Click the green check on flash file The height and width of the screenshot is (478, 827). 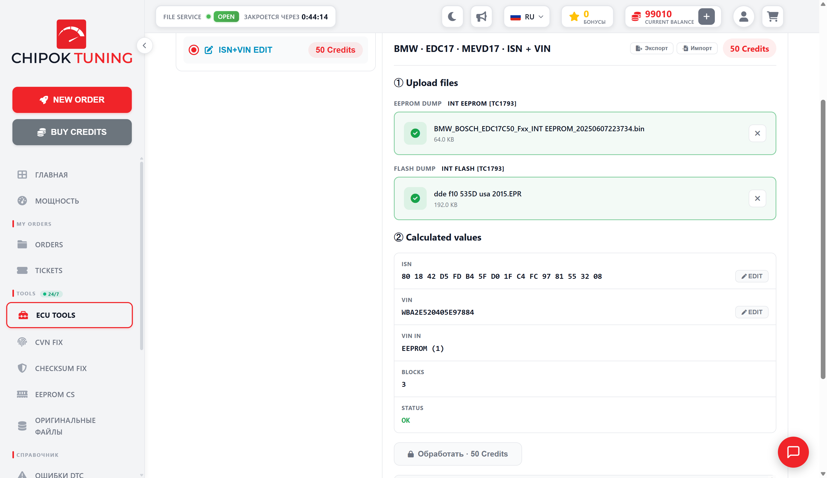pyautogui.click(x=415, y=198)
